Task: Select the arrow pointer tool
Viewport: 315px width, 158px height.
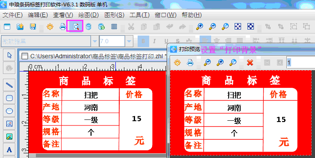Action: (9, 55)
